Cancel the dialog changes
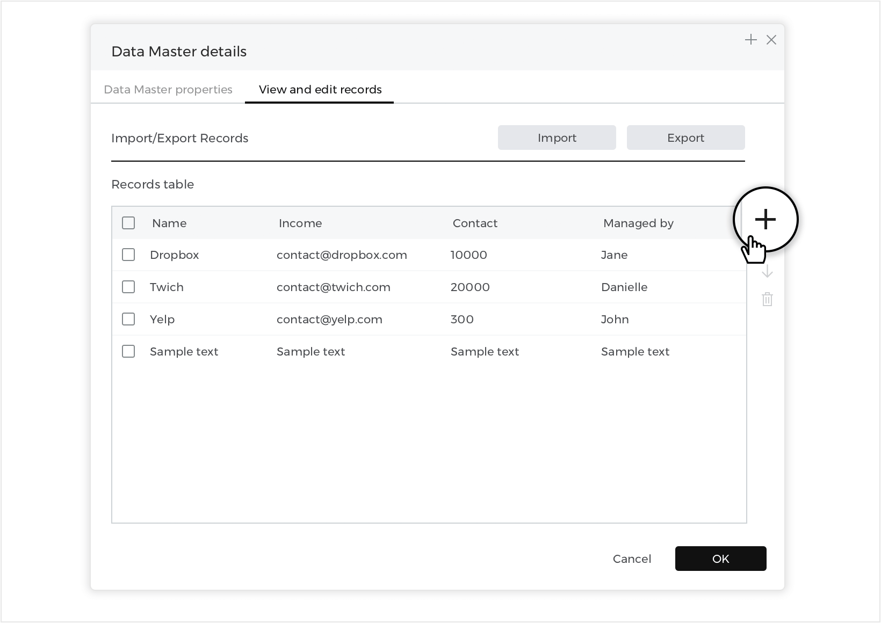 click(x=632, y=559)
